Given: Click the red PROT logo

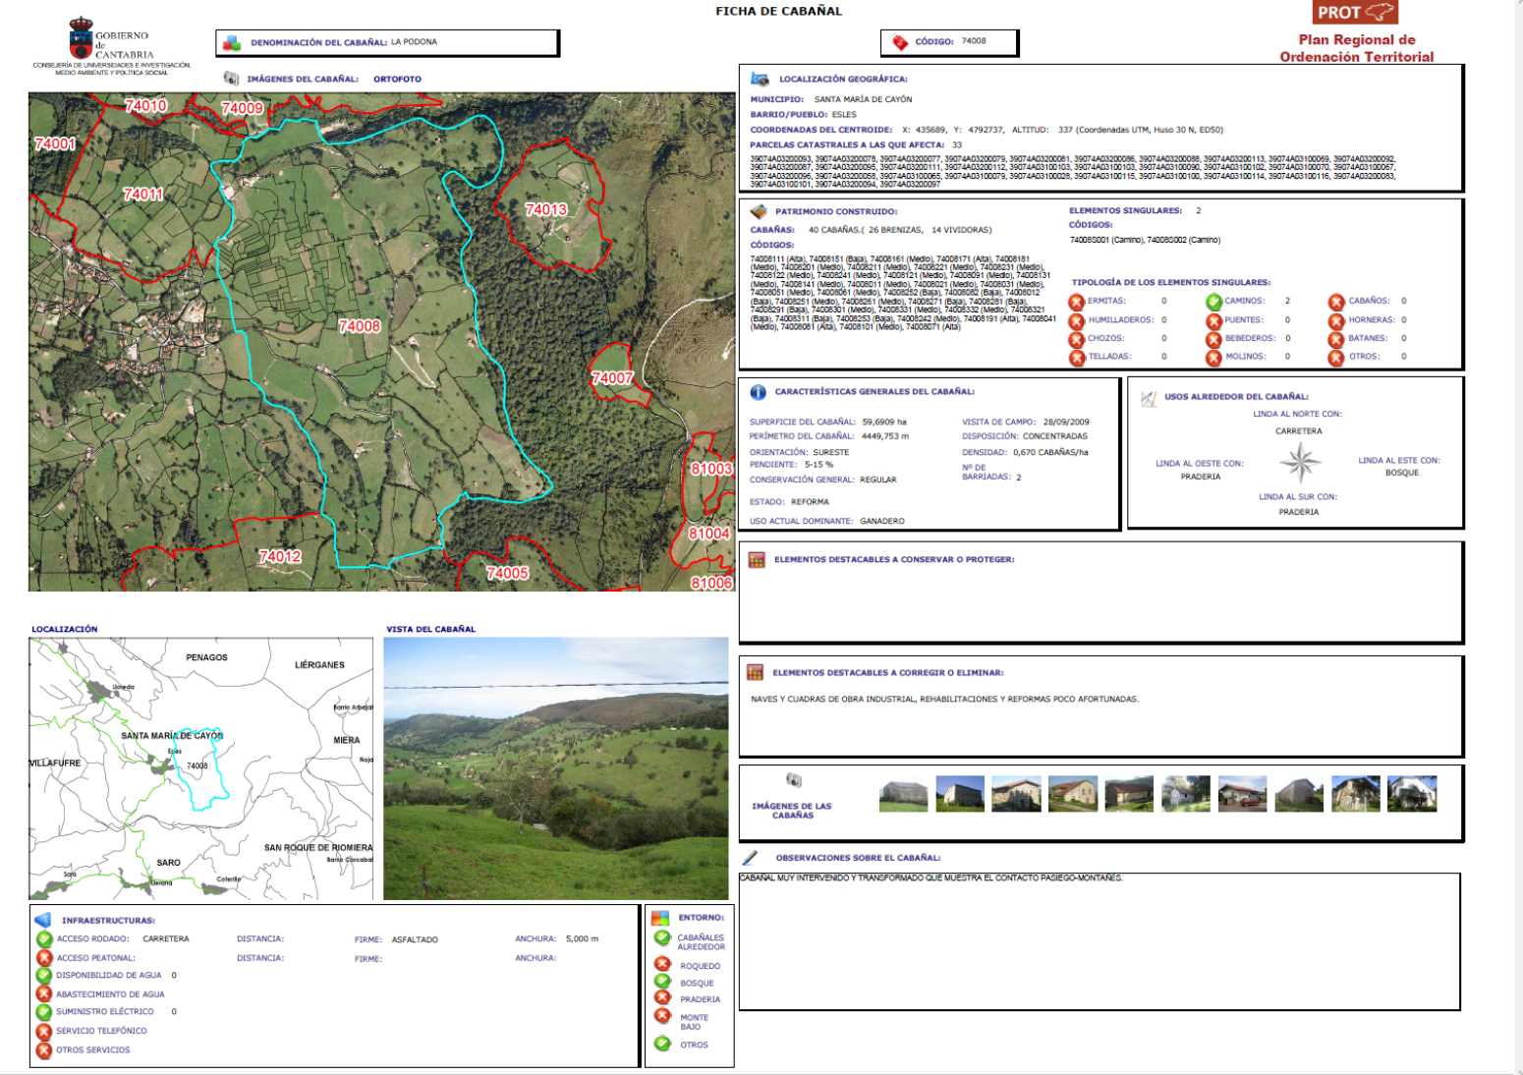Looking at the screenshot, I should (x=1355, y=12).
